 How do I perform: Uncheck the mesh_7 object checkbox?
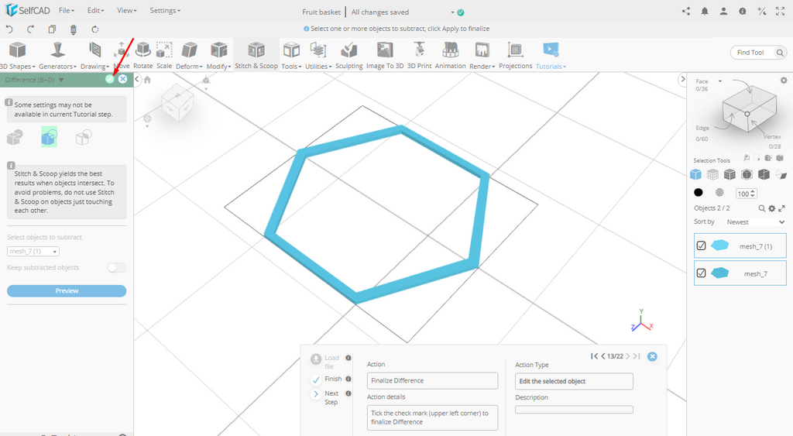coord(702,273)
